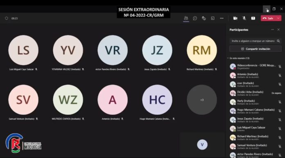Open Participantes panel more options ellipsis
The width and height of the screenshot is (285, 158).
[x=272, y=30]
